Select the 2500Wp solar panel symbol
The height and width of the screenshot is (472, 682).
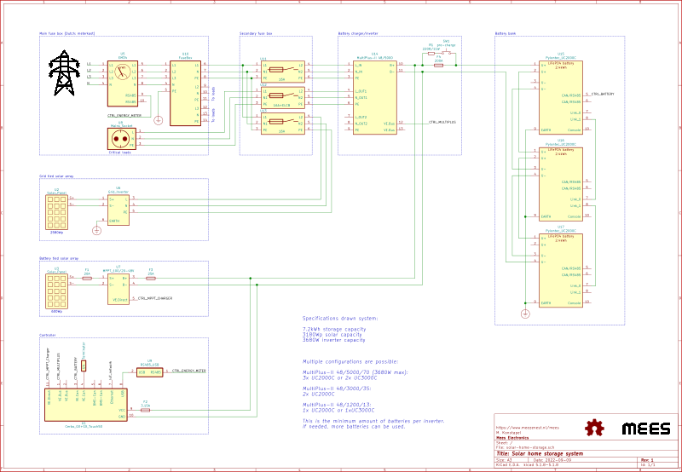(x=56, y=212)
